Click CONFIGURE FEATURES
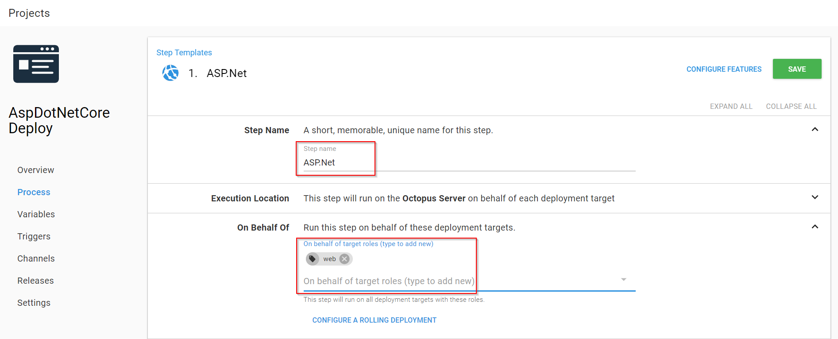 tap(724, 69)
